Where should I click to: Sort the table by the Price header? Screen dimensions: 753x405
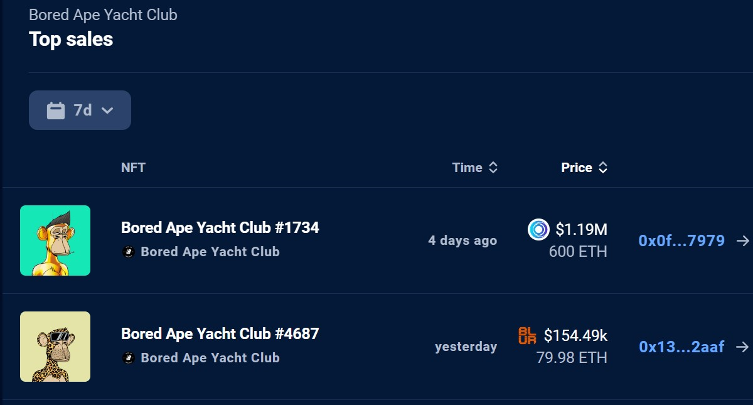click(x=577, y=168)
